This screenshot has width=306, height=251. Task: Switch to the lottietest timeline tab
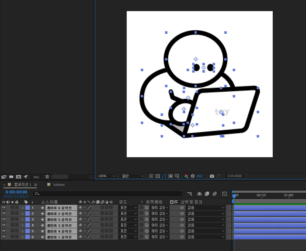click(59, 185)
